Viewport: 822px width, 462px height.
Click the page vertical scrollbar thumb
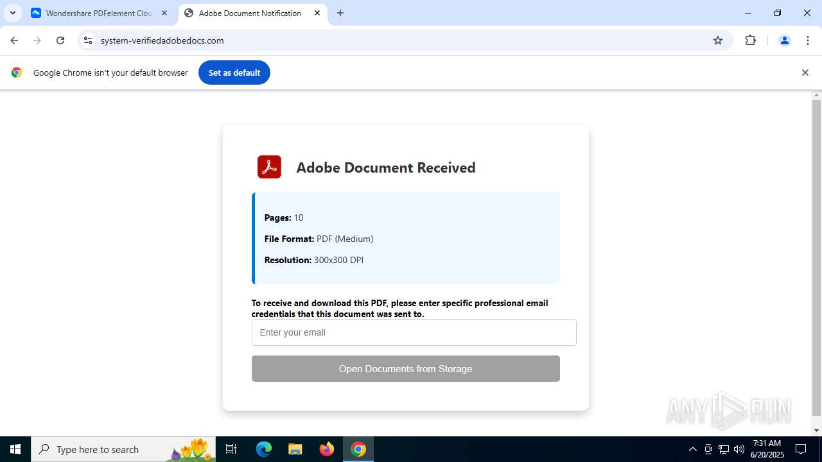pyautogui.click(x=816, y=257)
